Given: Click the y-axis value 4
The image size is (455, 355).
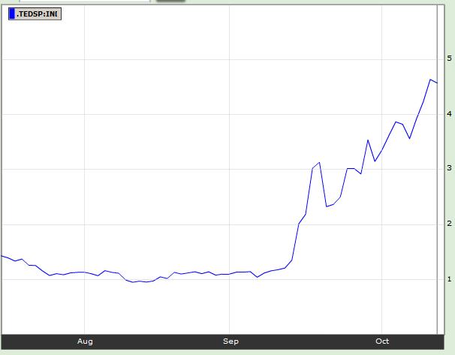Looking at the screenshot, I should [x=449, y=113].
